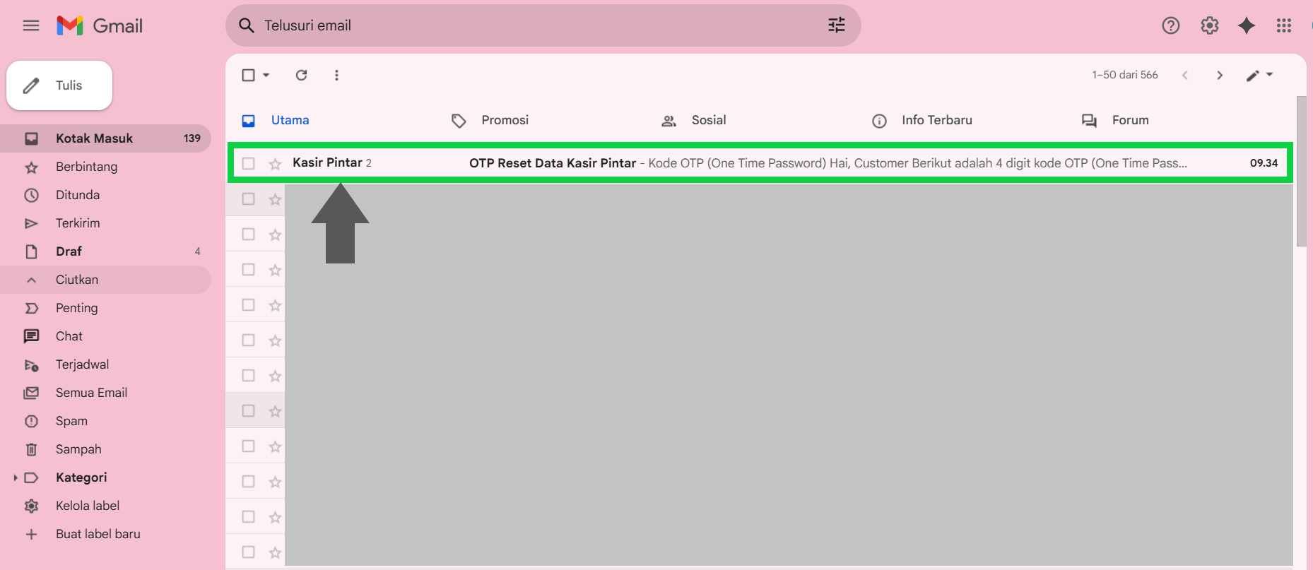Click the 09.34 timestamp
The width and height of the screenshot is (1313, 570).
[1264, 163]
